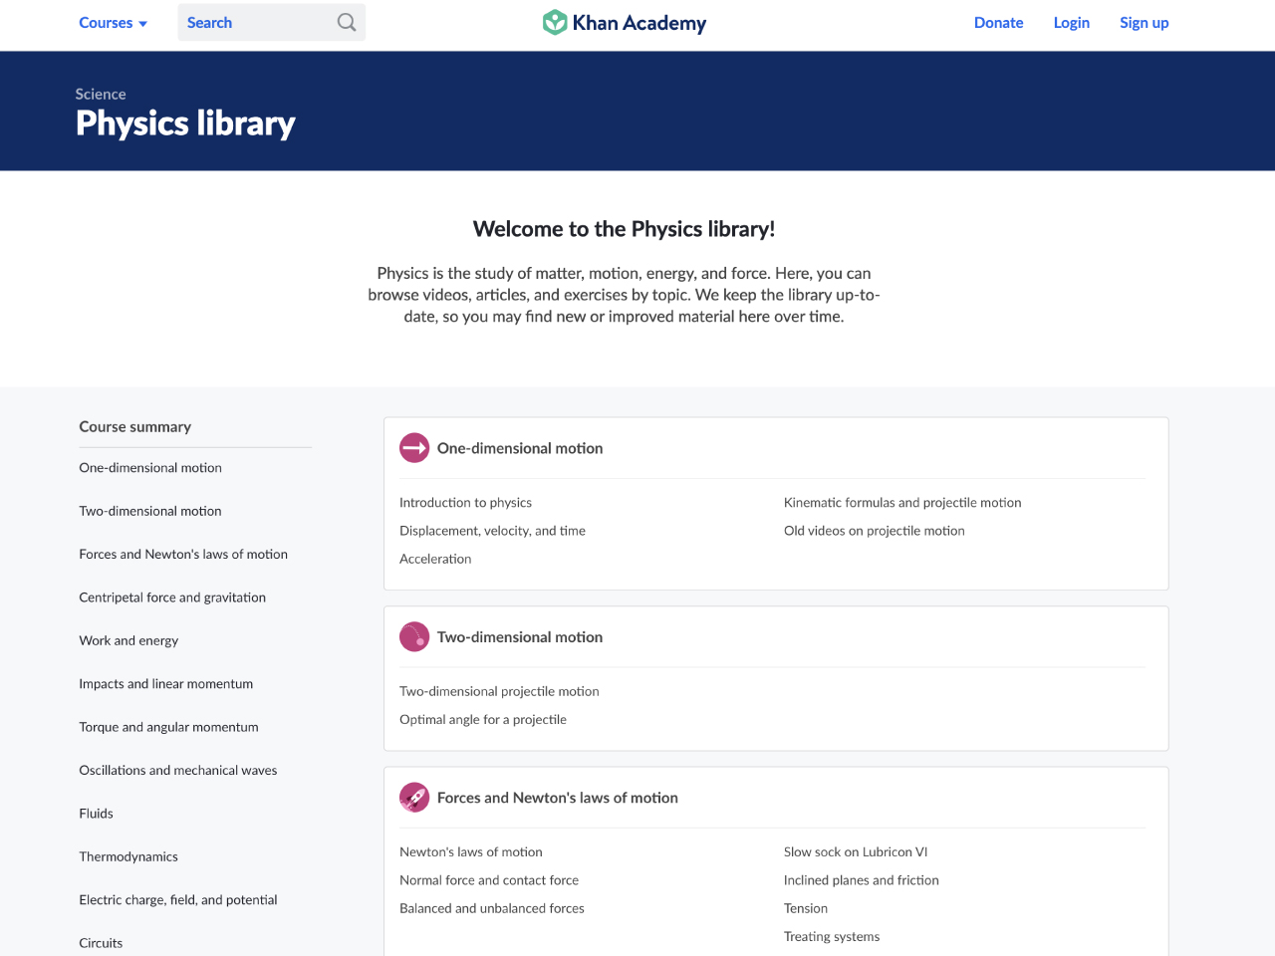Open One-dimensional motion unit heading
This screenshot has height=956, width=1275.
coord(520,448)
